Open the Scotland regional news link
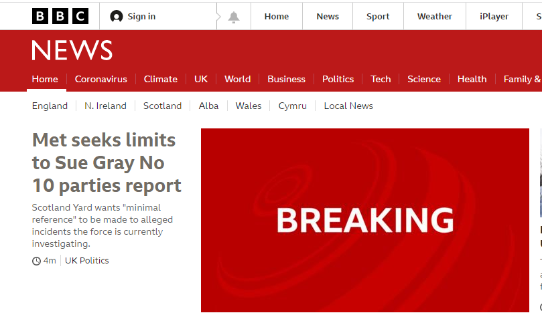The image size is (542, 323). [x=162, y=106]
